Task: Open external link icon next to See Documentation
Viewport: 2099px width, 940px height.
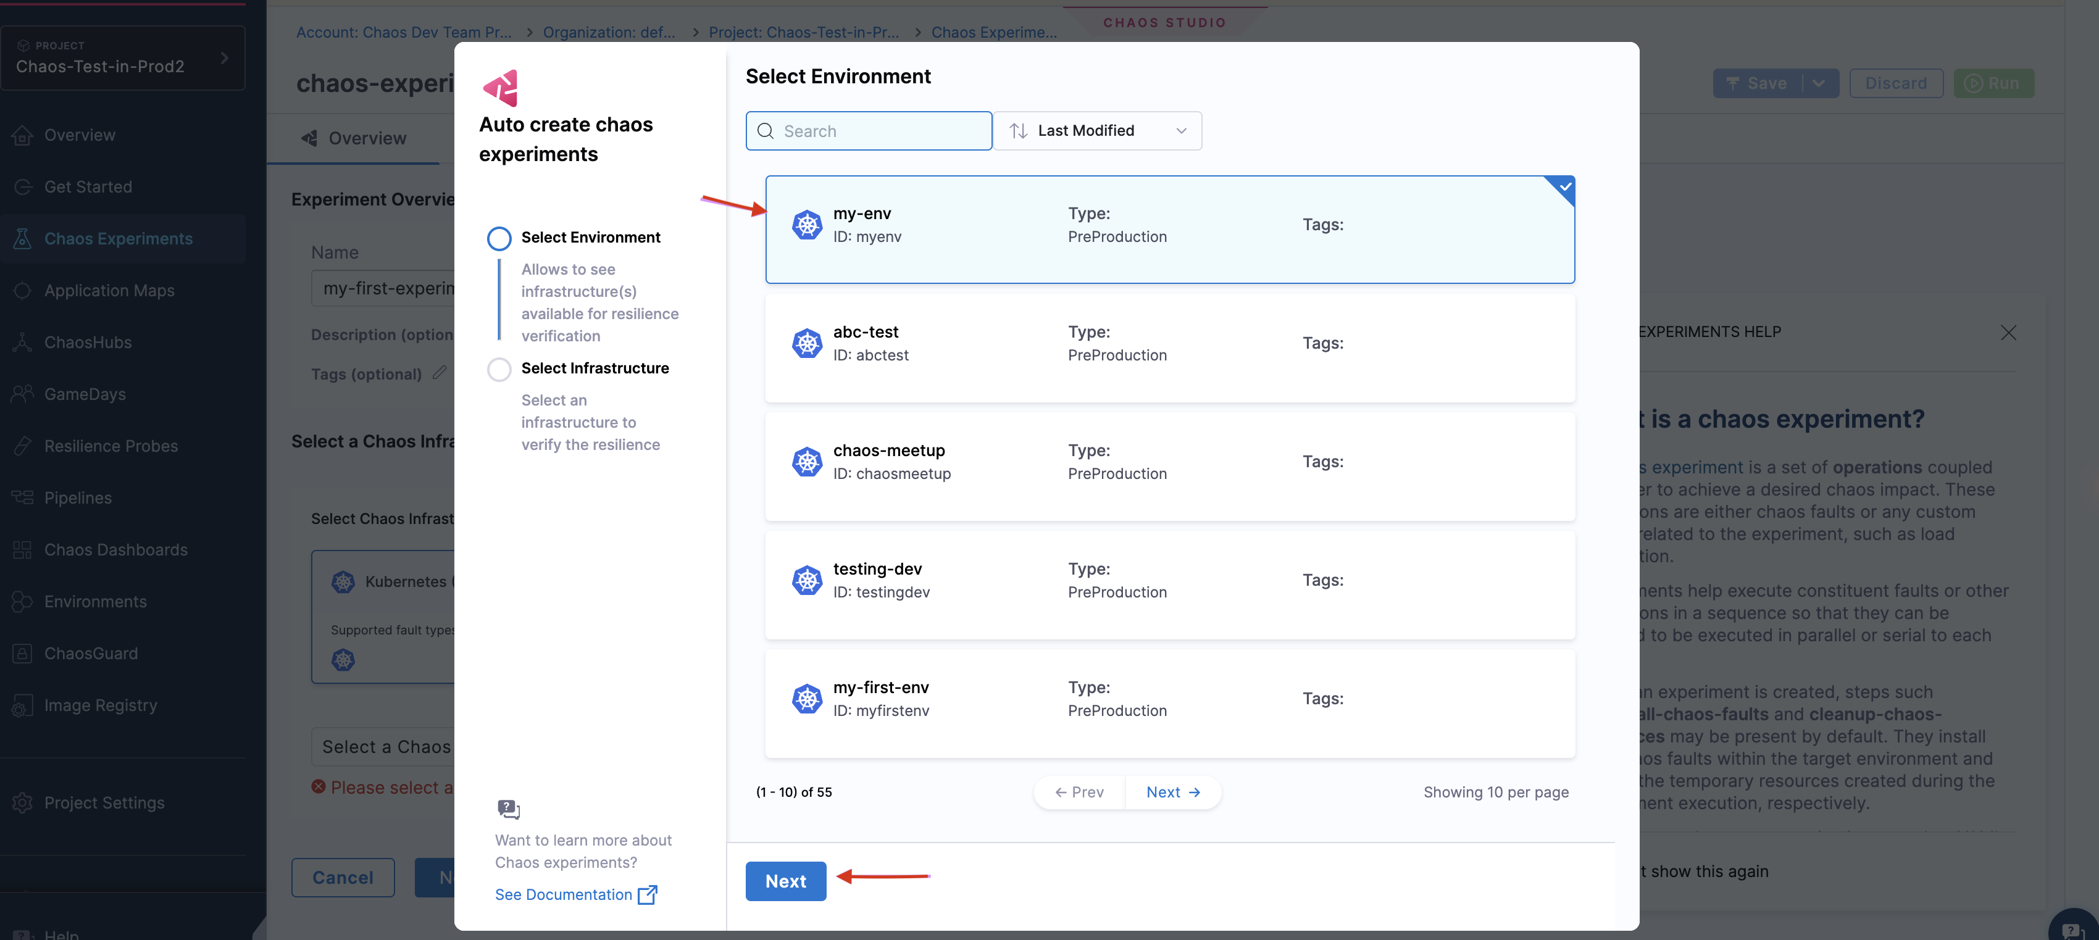Action: (x=647, y=894)
